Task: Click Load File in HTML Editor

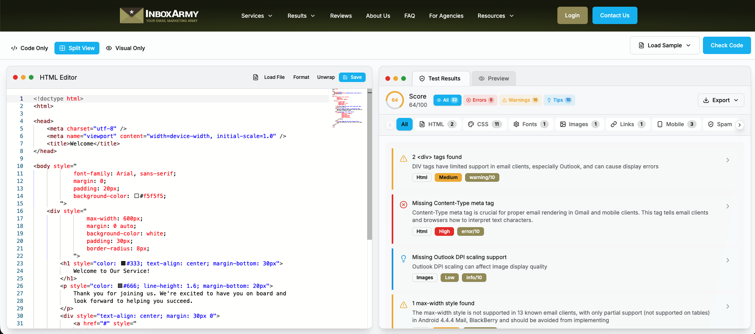Action: [269, 77]
